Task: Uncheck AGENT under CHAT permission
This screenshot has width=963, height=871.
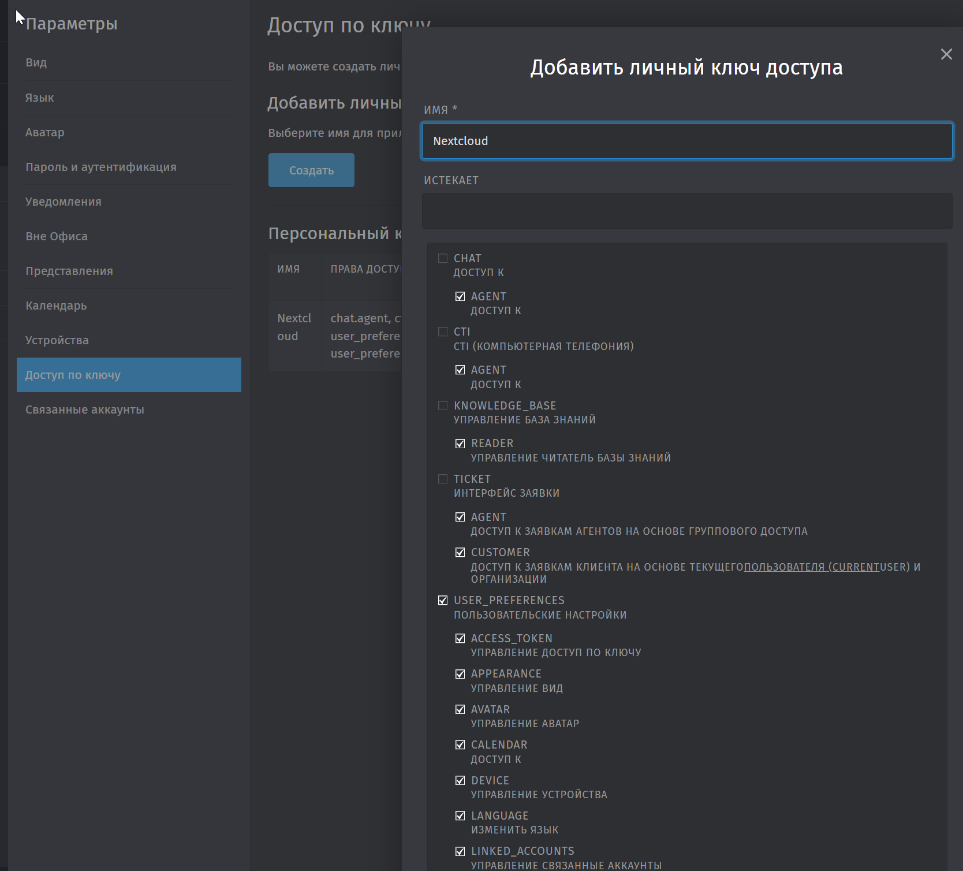Action: [x=460, y=296]
